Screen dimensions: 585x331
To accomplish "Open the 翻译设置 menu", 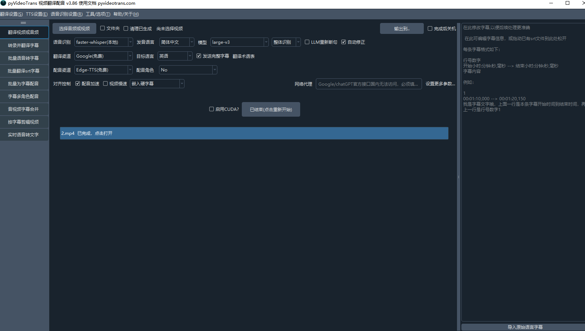I will click(x=11, y=14).
